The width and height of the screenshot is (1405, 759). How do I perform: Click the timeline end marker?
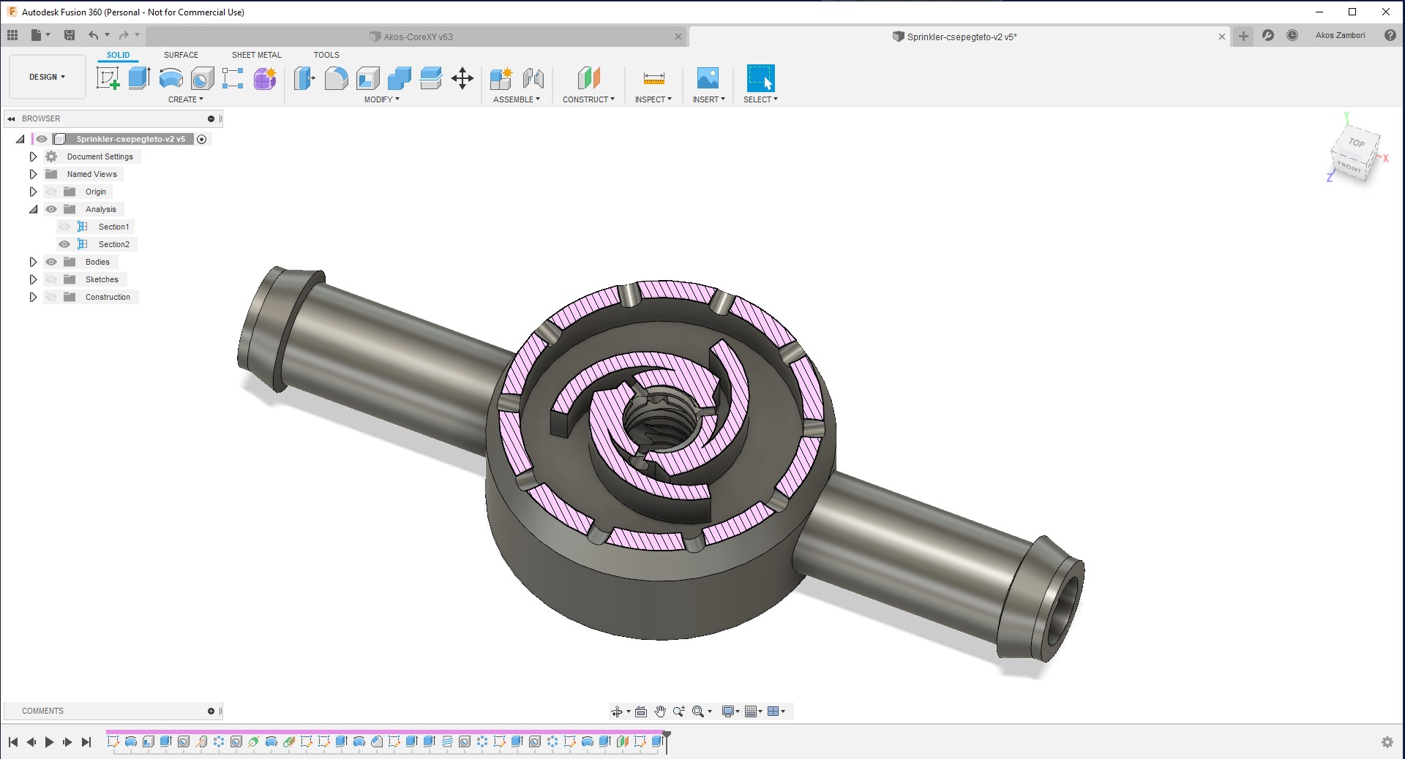(x=667, y=741)
